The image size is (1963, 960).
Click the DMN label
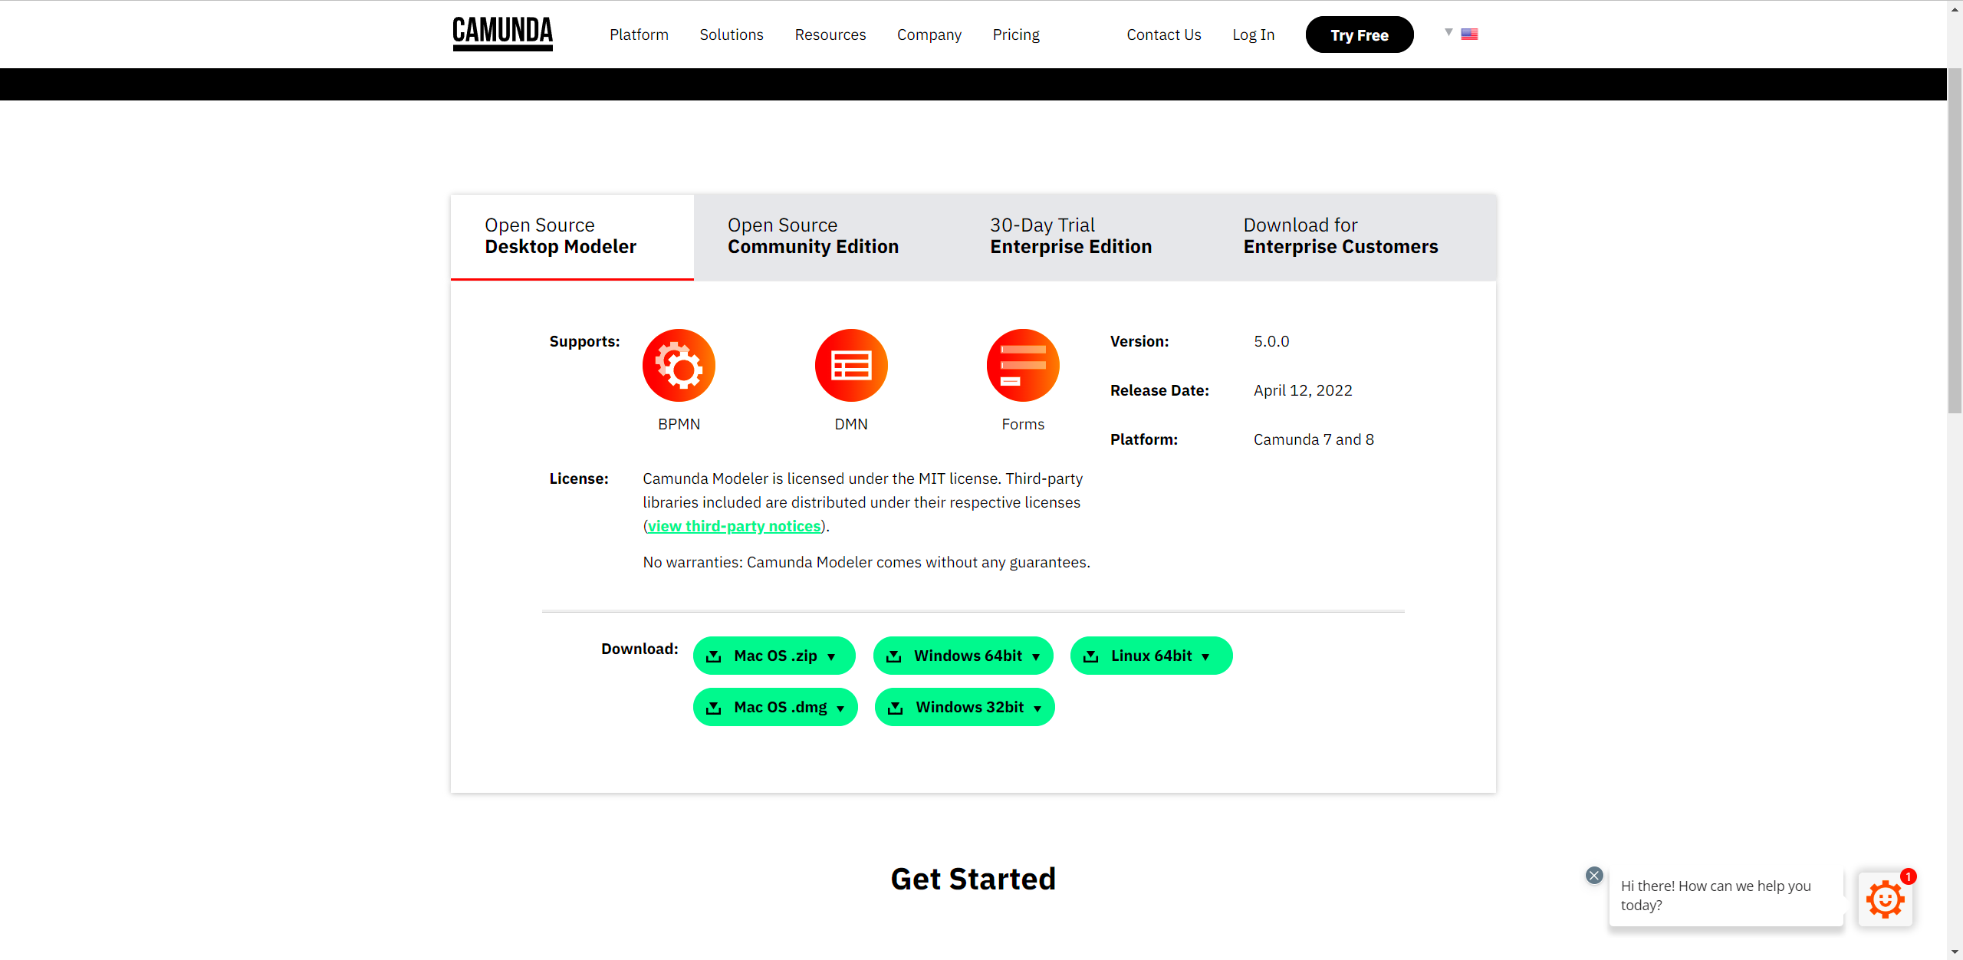tap(851, 424)
